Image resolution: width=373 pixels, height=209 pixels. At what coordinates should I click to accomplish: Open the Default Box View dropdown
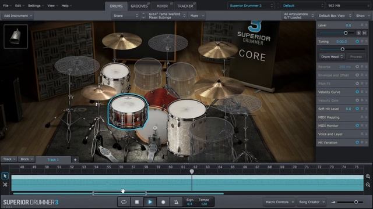click(335, 16)
